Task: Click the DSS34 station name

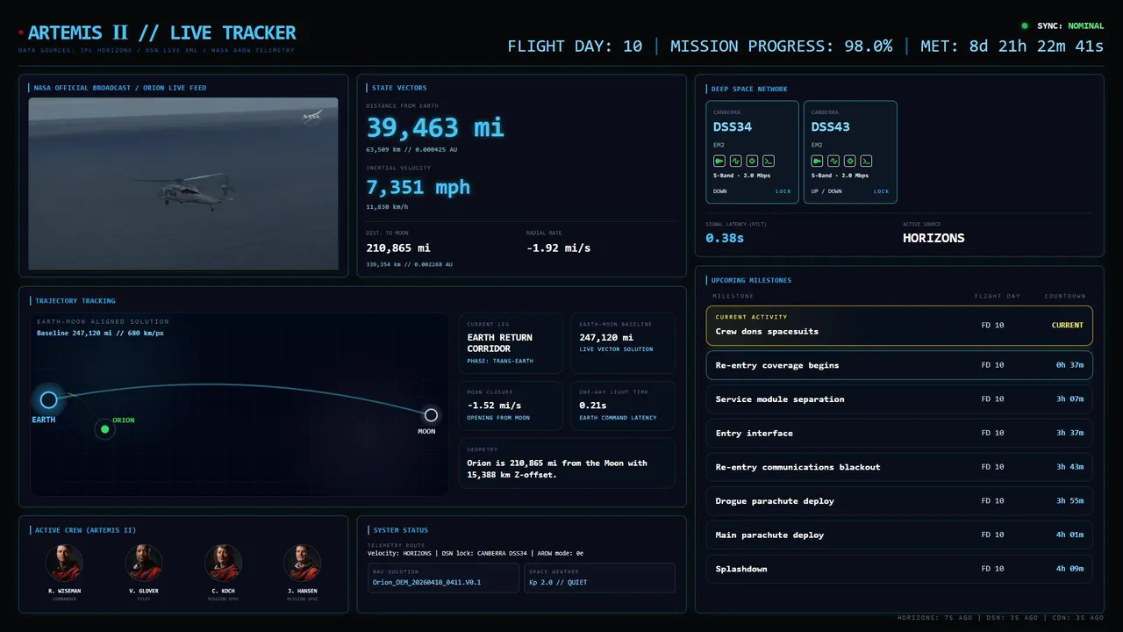Action: 733,126
